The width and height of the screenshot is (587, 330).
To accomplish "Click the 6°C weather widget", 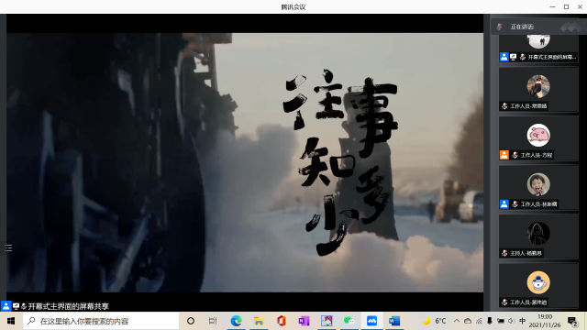I will 434,321.
